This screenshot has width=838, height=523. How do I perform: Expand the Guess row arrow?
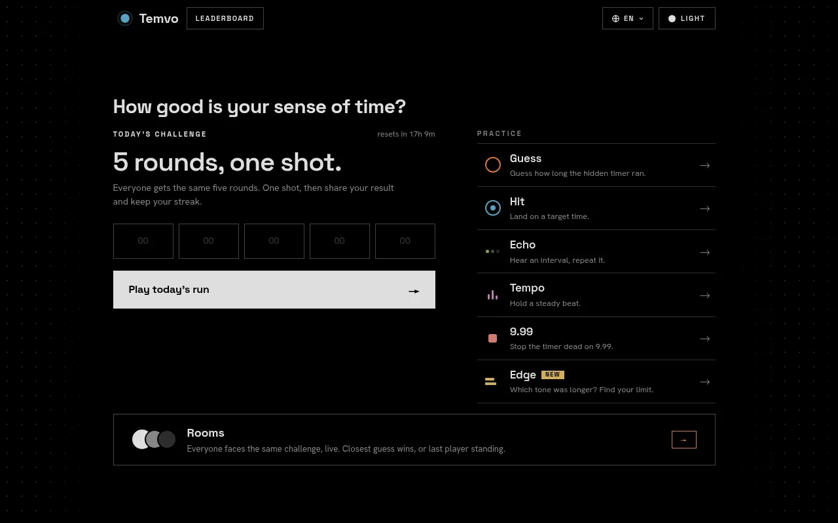[x=704, y=165]
